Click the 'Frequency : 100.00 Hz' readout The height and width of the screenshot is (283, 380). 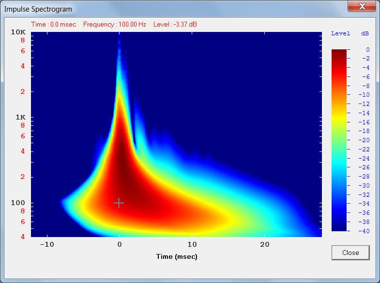coord(115,25)
